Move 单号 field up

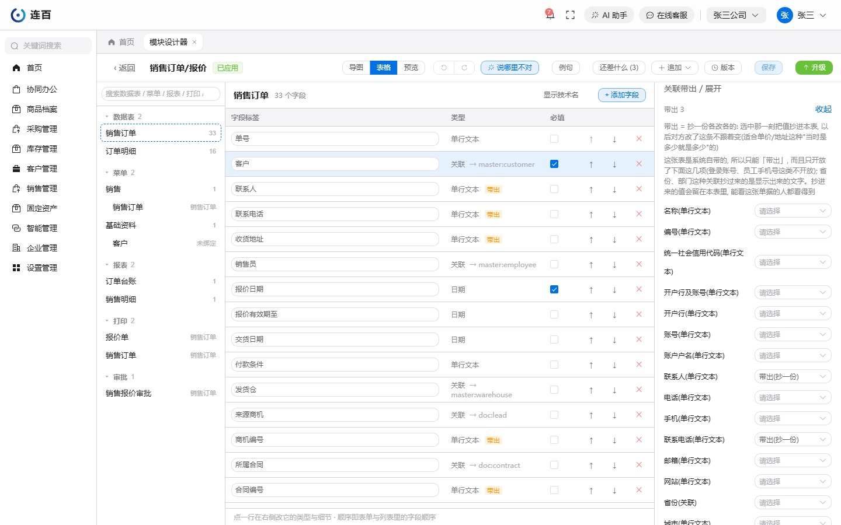tap(591, 139)
